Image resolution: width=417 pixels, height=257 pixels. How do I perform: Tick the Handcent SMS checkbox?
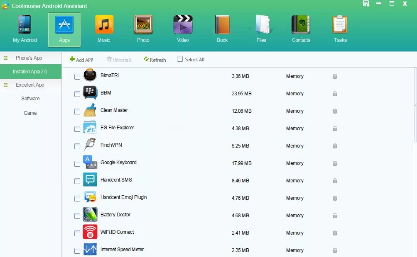(x=77, y=181)
